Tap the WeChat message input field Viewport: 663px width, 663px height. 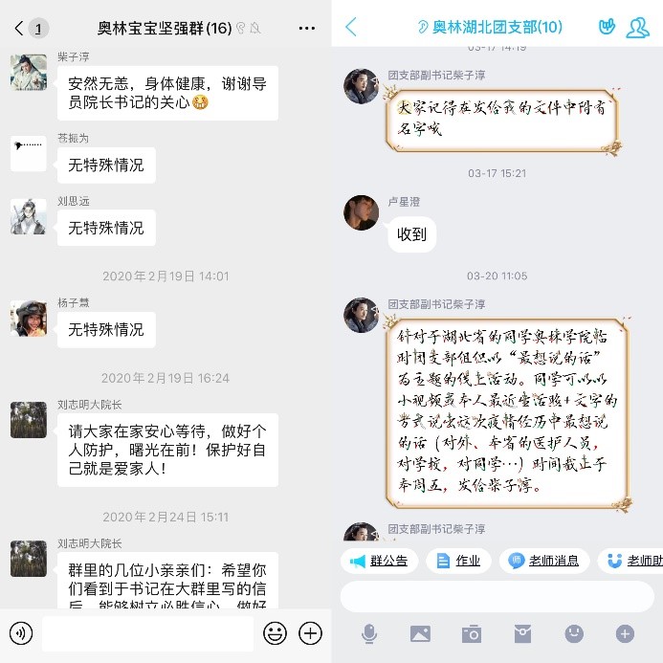[x=147, y=633]
